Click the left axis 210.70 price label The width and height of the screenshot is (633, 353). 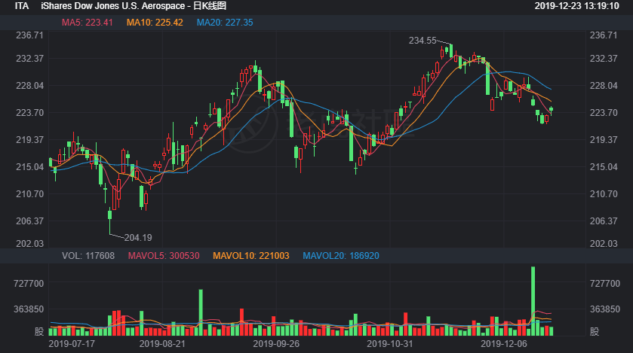coord(29,194)
